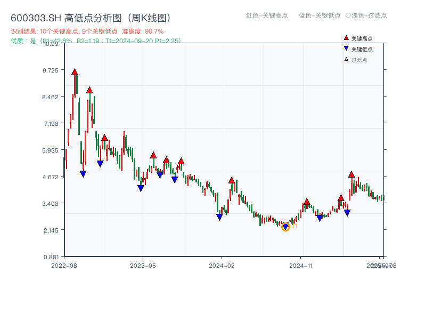Select the blue low marker near 2024-02
426x320 pixels.
point(219,215)
